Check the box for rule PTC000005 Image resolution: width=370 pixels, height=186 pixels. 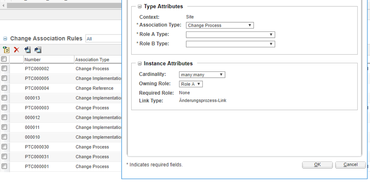[x=4, y=78]
